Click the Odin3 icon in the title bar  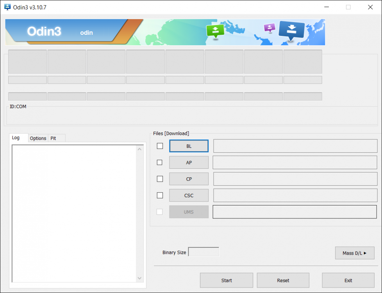(6, 7)
